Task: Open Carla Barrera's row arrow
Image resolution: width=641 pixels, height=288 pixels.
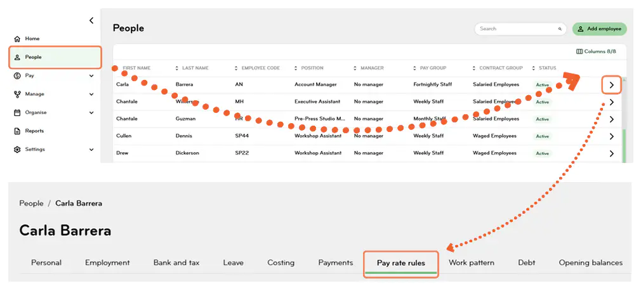Action: click(611, 85)
